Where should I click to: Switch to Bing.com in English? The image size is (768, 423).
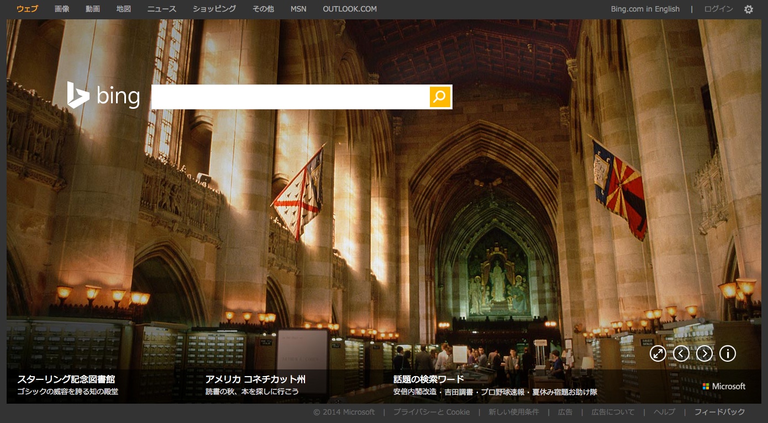[x=645, y=9]
